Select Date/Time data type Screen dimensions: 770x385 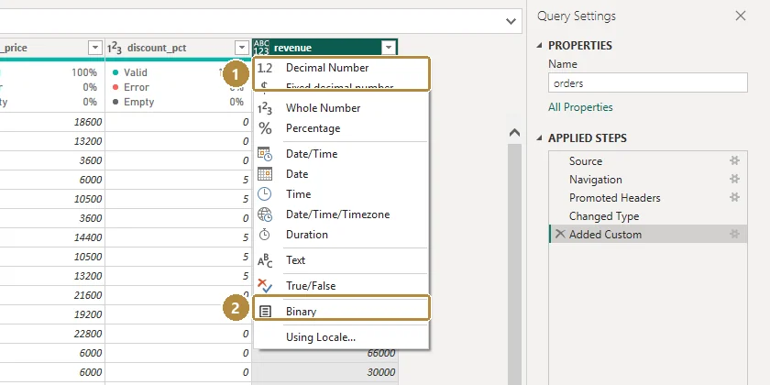point(341,154)
